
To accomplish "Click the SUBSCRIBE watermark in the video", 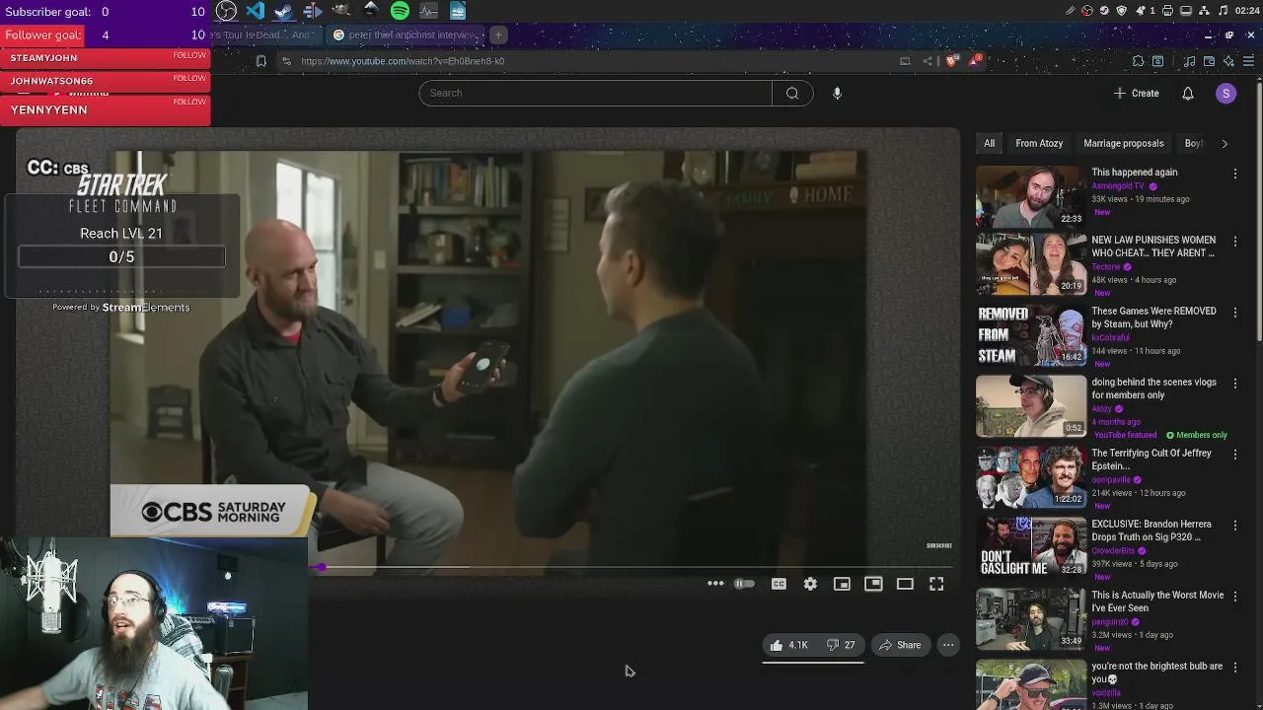I will (x=939, y=545).
